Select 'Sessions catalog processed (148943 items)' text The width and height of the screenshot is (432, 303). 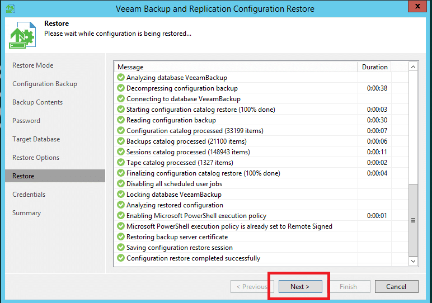pyautogui.click(x=188, y=152)
